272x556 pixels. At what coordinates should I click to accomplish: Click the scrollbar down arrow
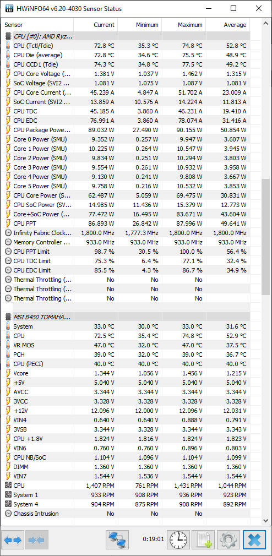(x=265, y=520)
